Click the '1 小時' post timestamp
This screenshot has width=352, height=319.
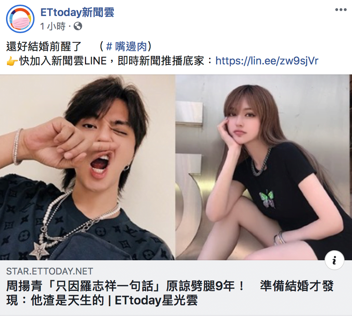53,26
